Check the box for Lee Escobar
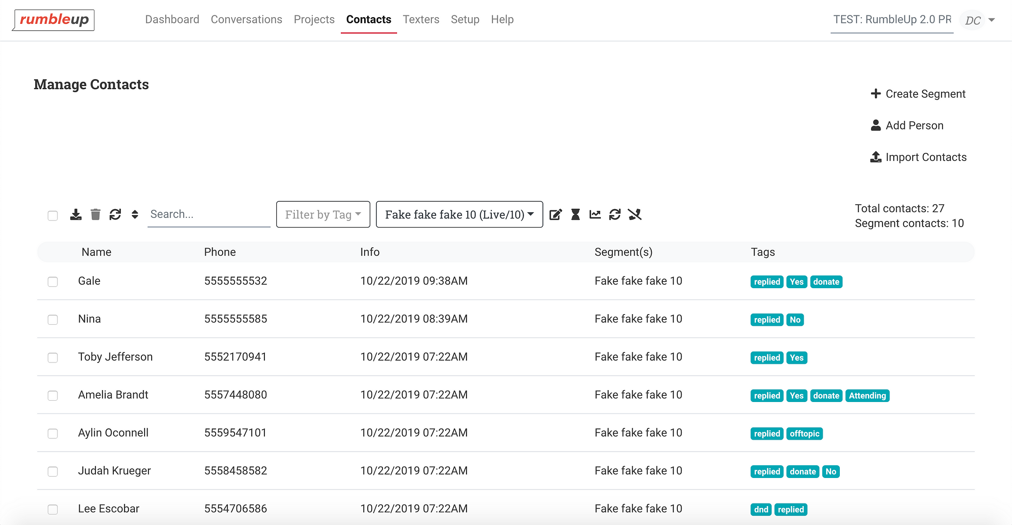 click(53, 509)
